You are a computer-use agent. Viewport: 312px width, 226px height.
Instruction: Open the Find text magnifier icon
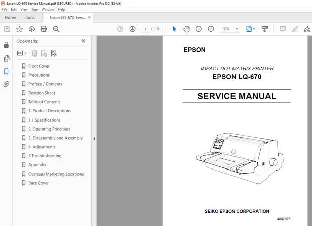[x=56, y=29]
